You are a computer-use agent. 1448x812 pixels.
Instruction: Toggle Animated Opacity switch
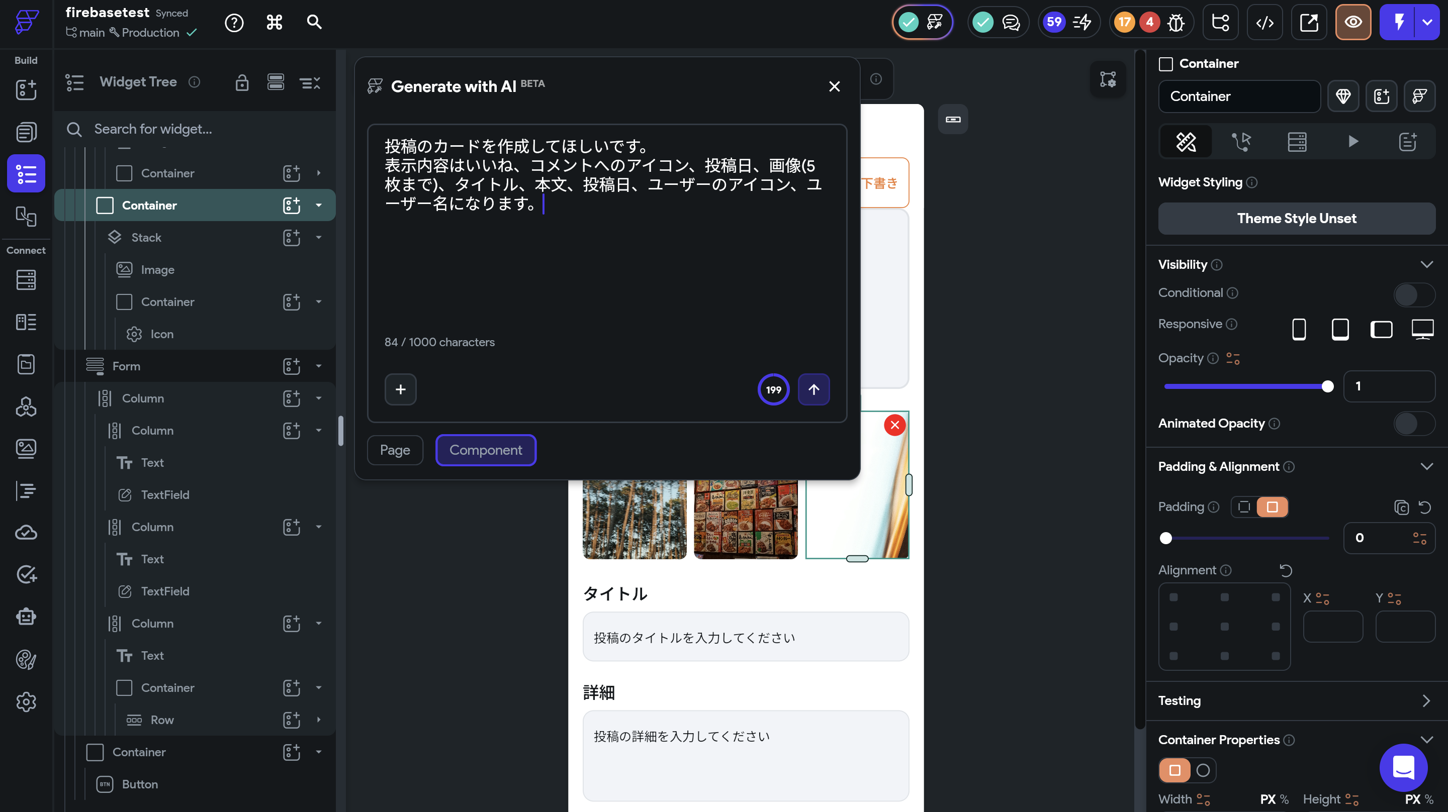click(x=1414, y=424)
